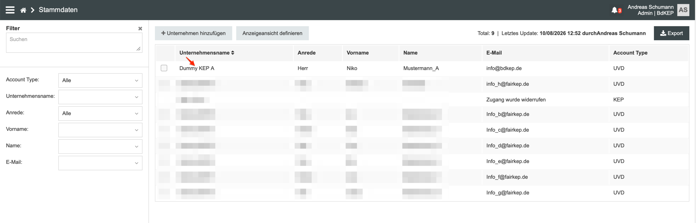Click the KEP account type cell
697x223 pixels.
pyautogui.click(x=618, y=100)
